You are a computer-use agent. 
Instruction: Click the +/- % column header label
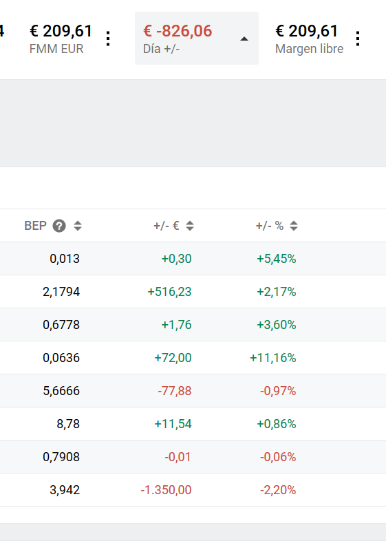click(270, 226)
